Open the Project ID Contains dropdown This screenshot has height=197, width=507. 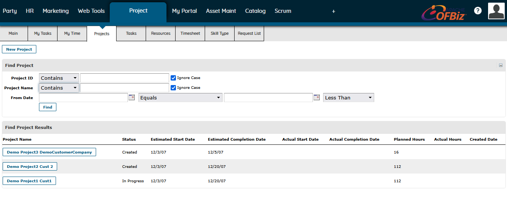(x=59, y=78)
